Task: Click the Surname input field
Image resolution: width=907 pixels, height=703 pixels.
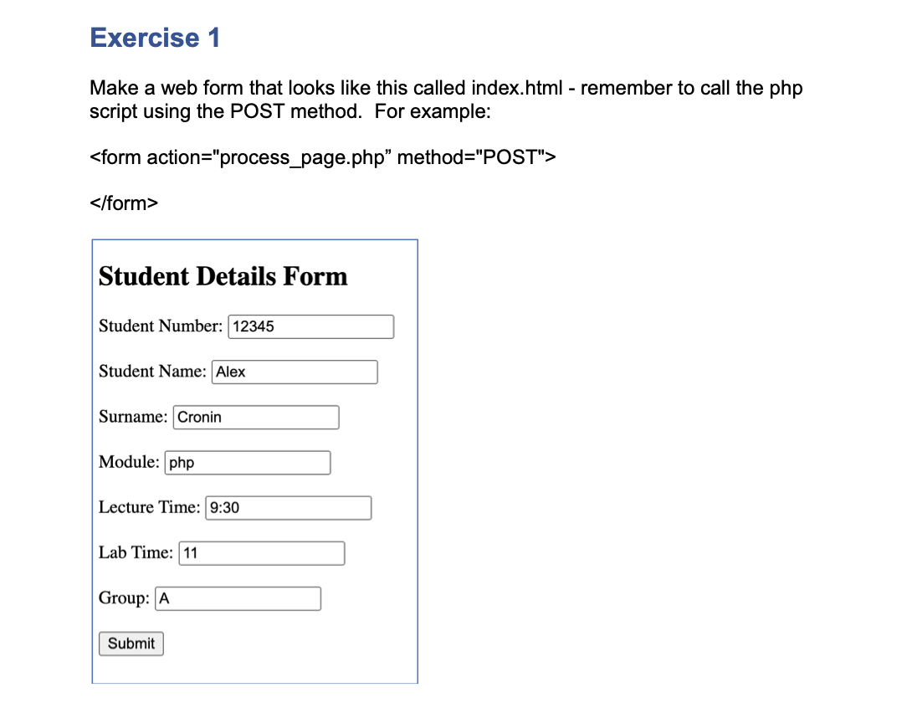Action: point(255,417)
